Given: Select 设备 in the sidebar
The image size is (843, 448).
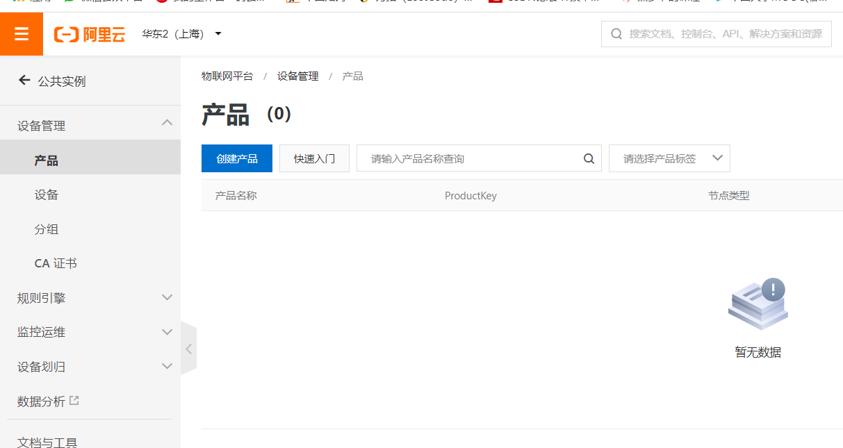Looking at the screenshot, I should (x=46, y=194).
